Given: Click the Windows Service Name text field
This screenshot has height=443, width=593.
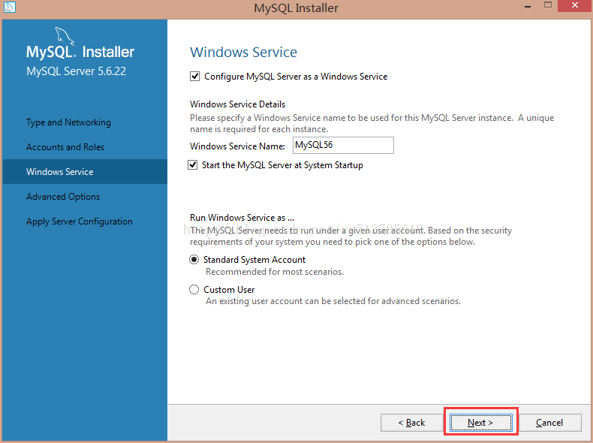Looking at the screenshot, I should [x=342, y=146].
